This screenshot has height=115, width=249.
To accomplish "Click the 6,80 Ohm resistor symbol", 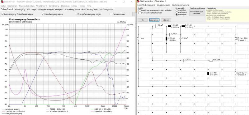I will pos(211,61).
